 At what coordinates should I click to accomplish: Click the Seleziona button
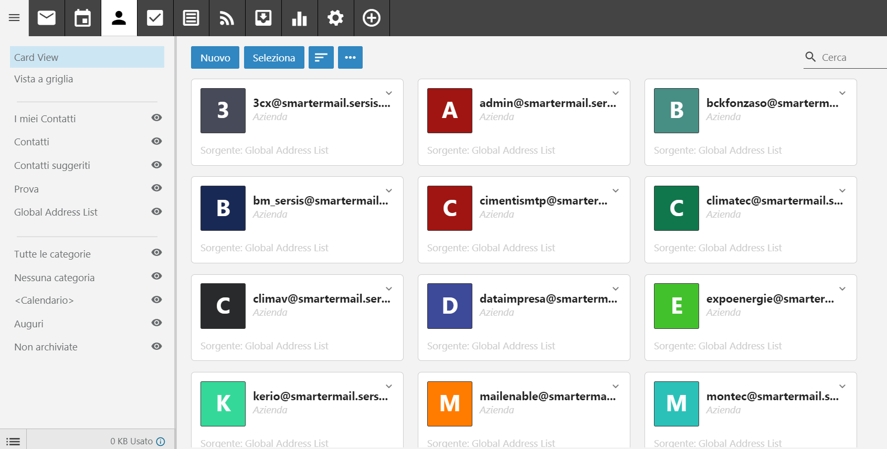[273, 58]
